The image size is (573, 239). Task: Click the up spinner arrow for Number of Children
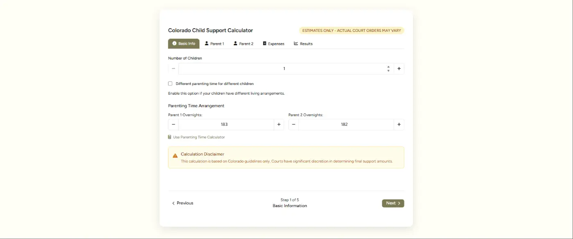[x=388, y=67]
